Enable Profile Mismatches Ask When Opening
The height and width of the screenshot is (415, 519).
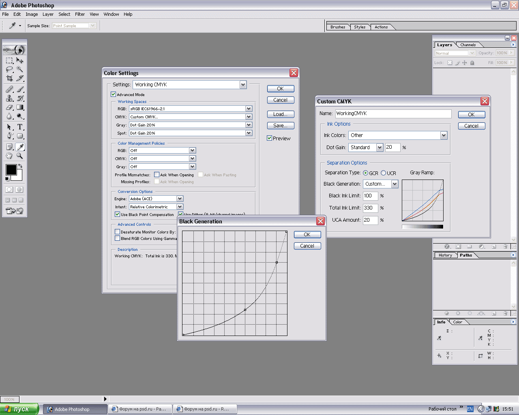(157, 175)
